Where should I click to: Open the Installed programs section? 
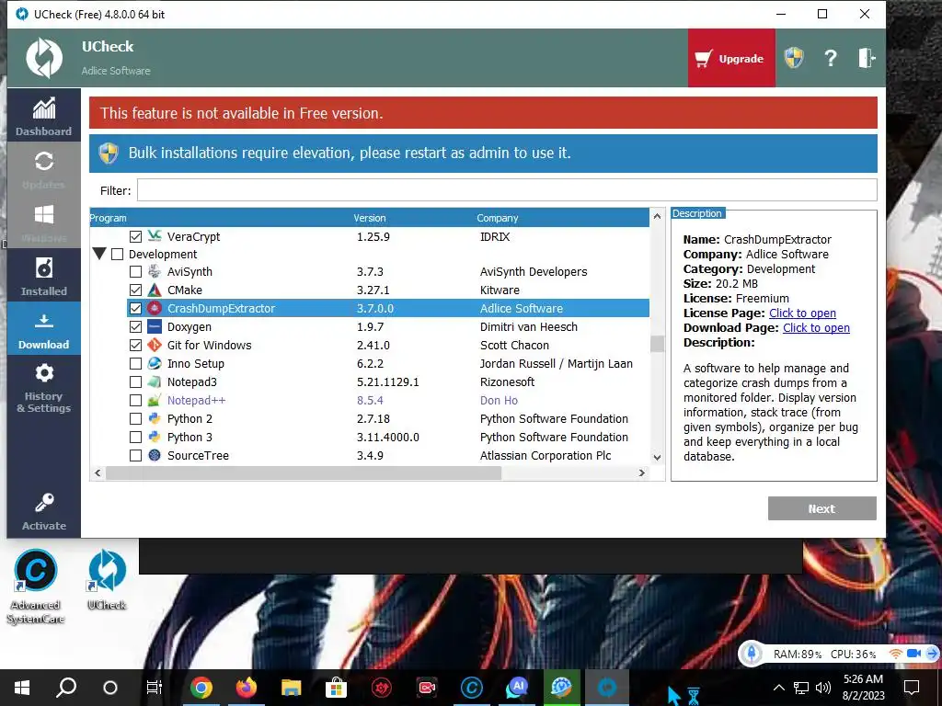pyautogui.click(x=44, y=276)
